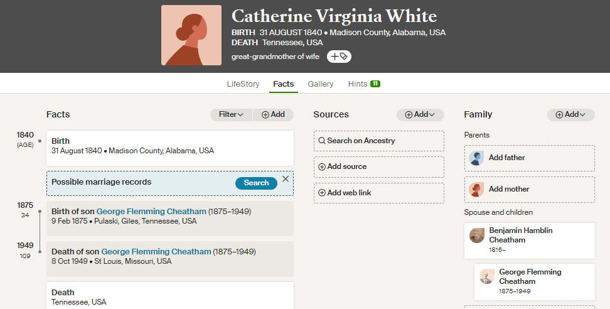Screen dimensions: 610x309
Task: Click Catherine's profile silhouette picture
Action: [191, 35]
